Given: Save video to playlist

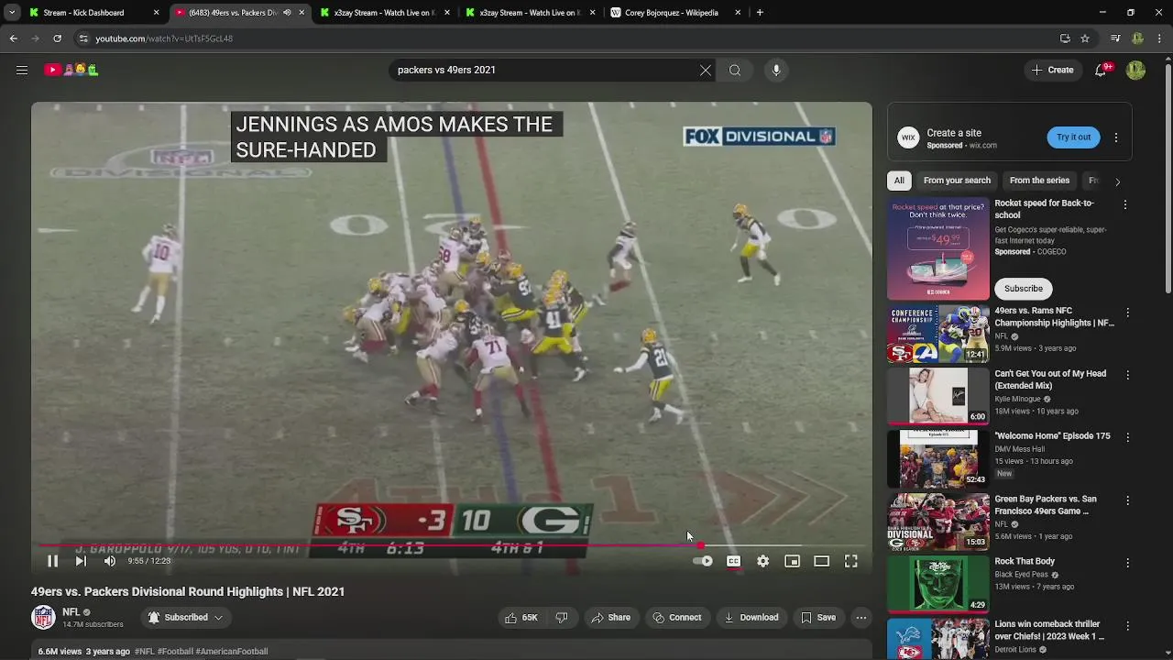Looking at the screenshot, I should tap(817, 618).
